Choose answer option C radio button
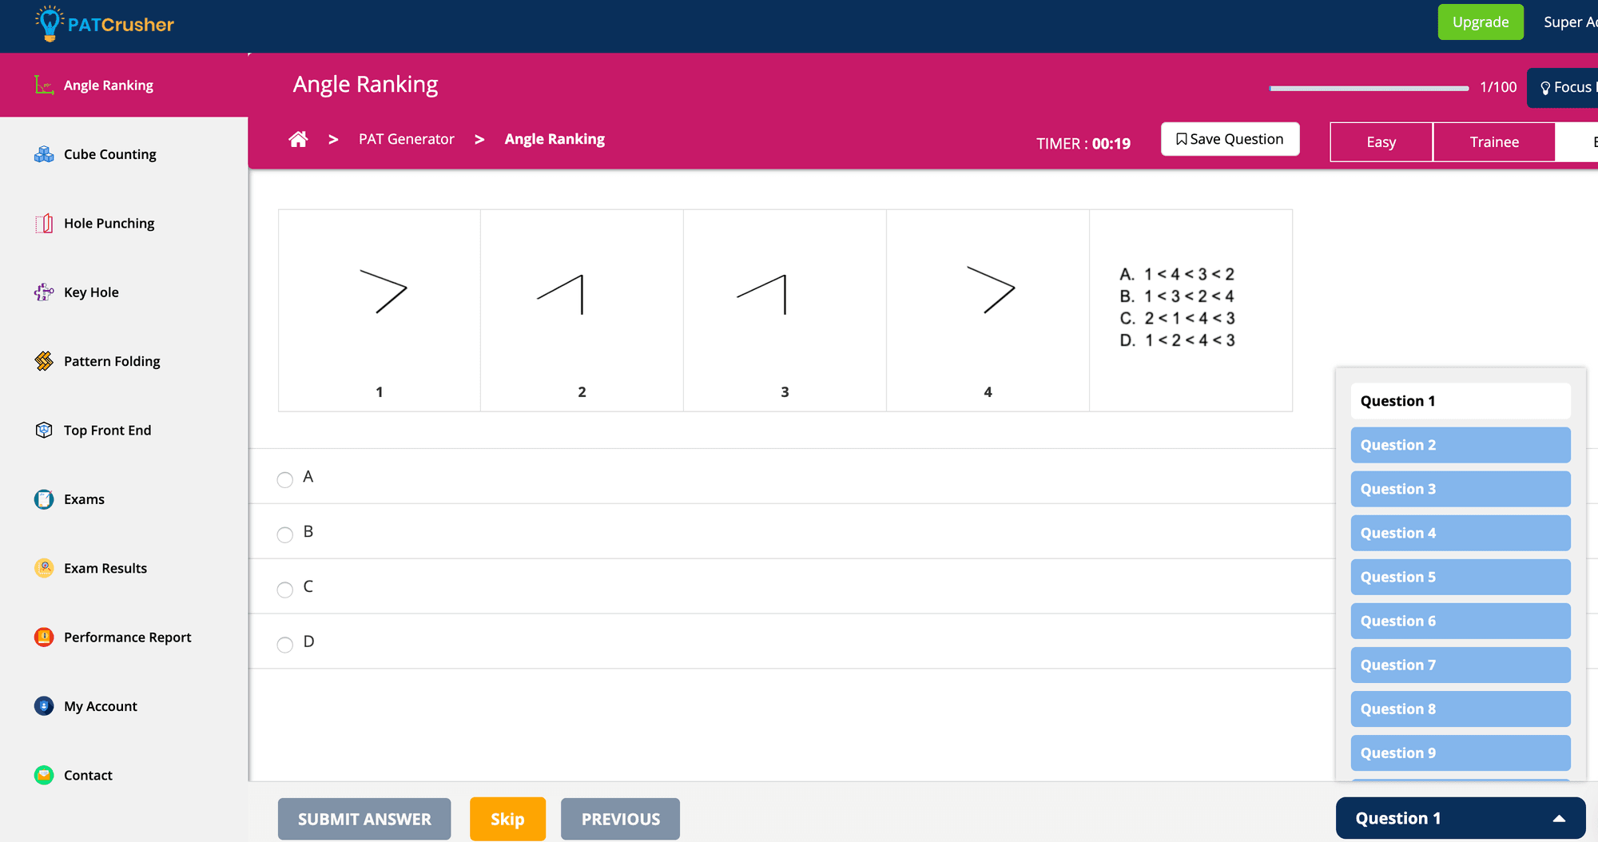Viewport: 1598px width, 842px height. [x=285, y=590]
